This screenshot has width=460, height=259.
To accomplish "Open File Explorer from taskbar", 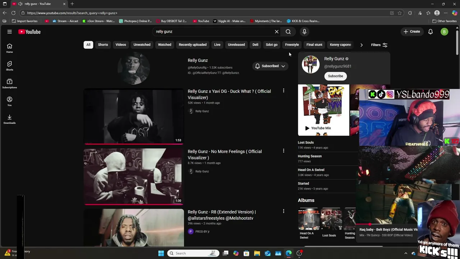I will [x=257, y=253].
